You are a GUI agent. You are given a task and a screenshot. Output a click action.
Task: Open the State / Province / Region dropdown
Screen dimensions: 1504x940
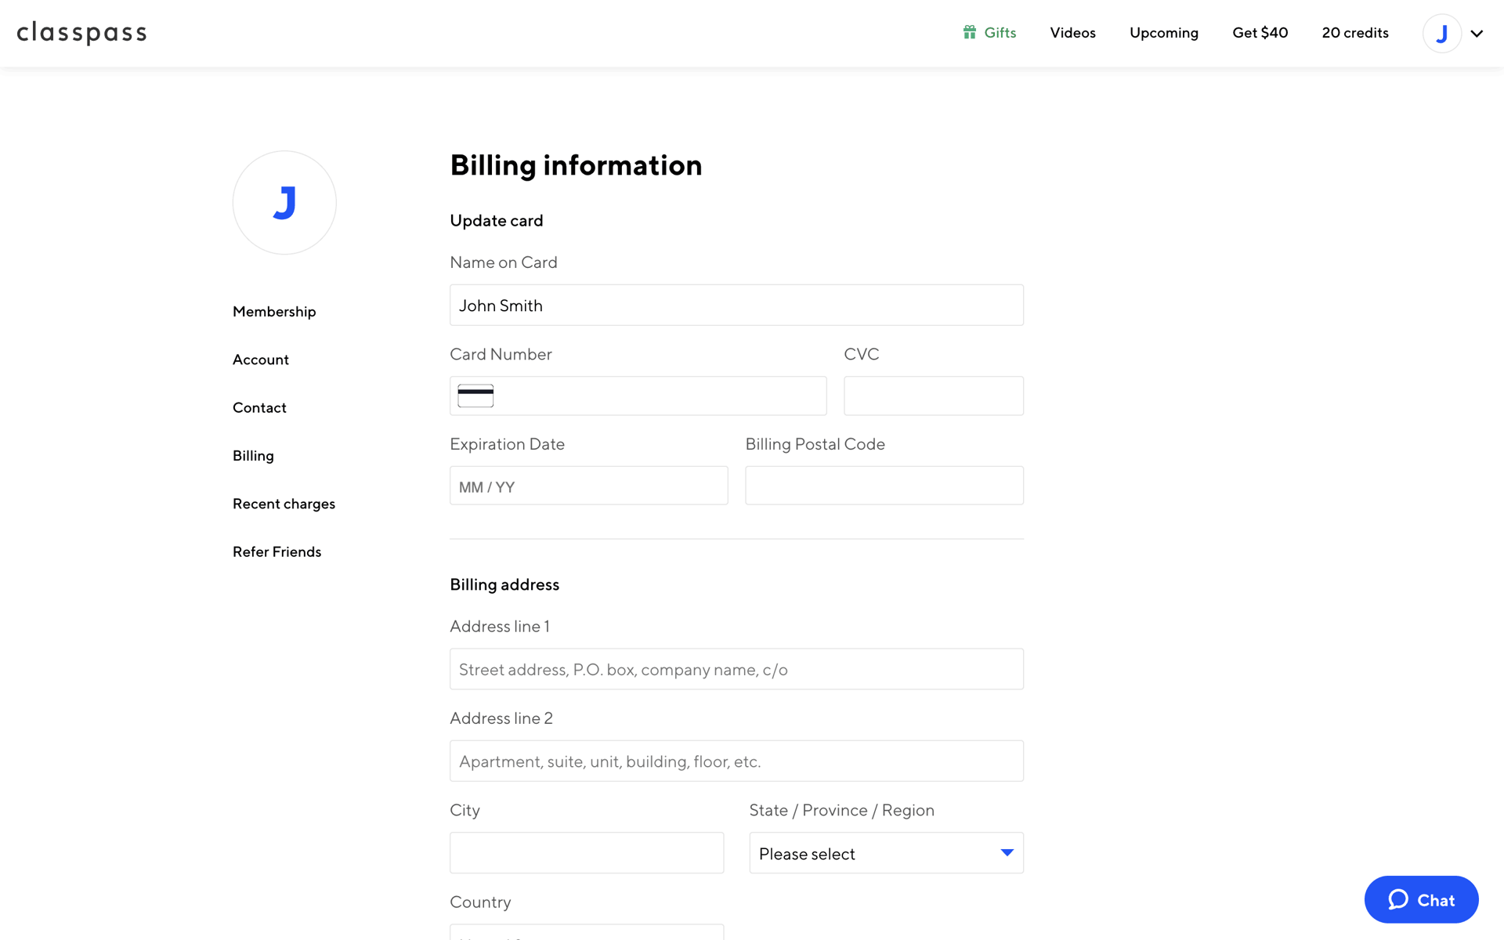pyautogui.click(x=886, y=853)
